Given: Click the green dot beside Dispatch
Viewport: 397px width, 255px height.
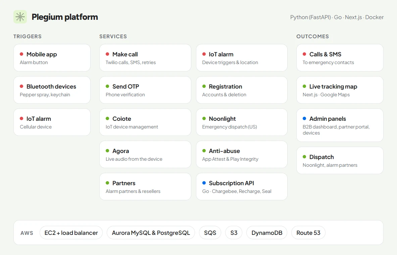Looking at the screenshot, I should [x=304, y=156].
